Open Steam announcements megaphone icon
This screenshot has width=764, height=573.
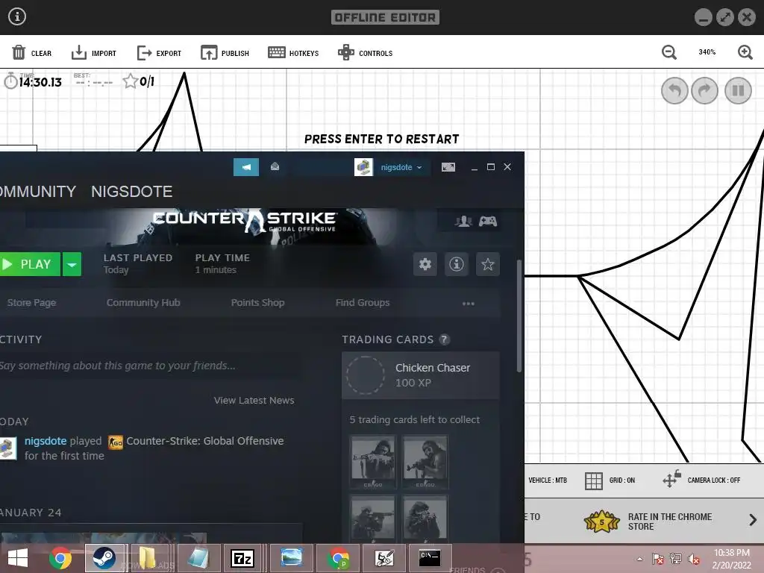(x=246, y=167)
